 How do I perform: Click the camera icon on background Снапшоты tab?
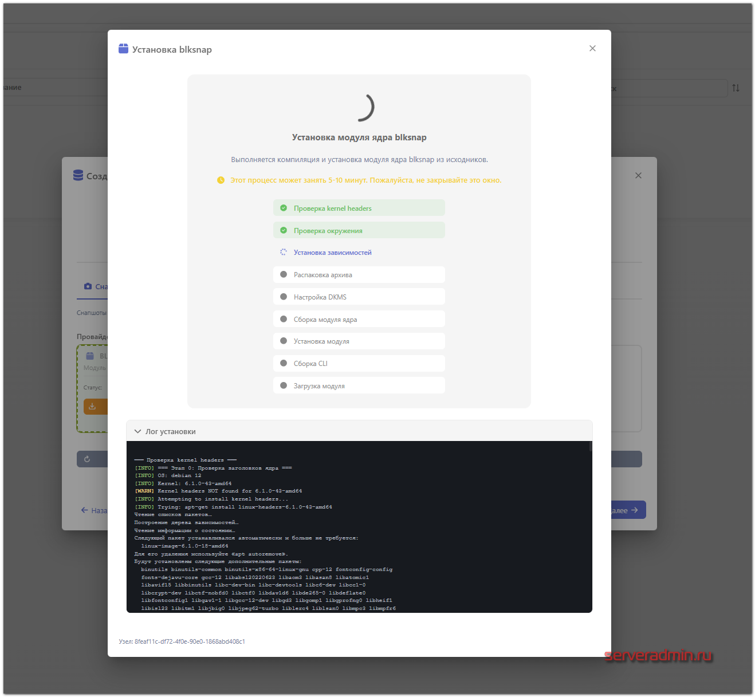click(88, 286)
